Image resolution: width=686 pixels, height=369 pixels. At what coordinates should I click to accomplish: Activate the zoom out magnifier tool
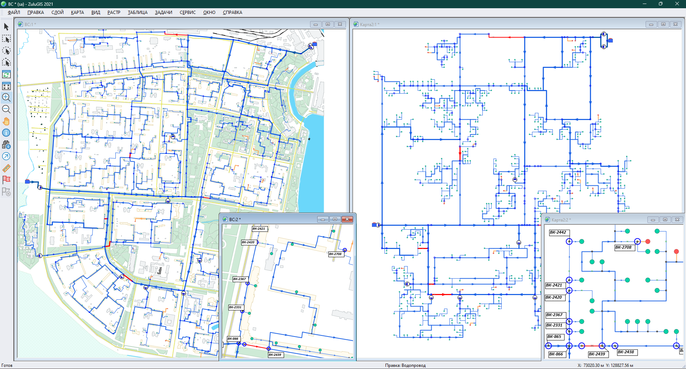pyautogui.click(x=6, y=109)
